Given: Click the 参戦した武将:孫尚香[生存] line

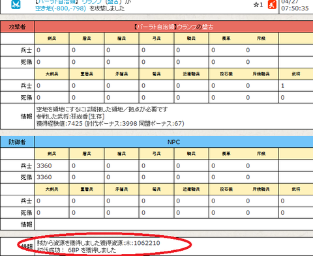Looking at the screenshot, I should coord(70,117).
